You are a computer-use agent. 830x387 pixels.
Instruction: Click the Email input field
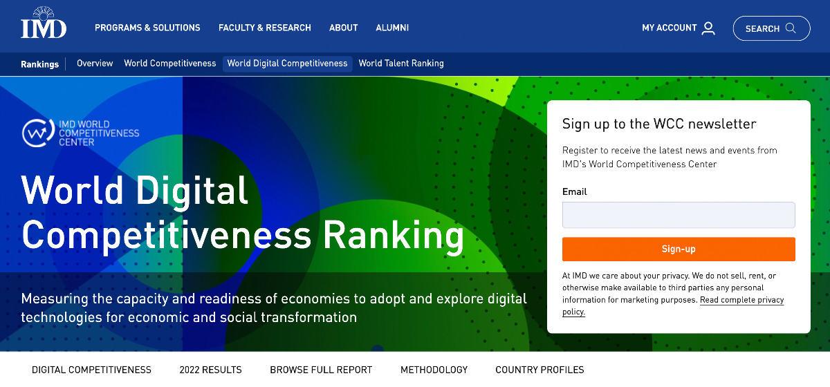pyautogui.click(x=678, y=215)
